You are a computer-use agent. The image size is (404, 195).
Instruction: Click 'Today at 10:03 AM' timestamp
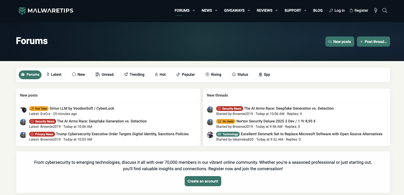pyautogui.click(x=78, y=139)
